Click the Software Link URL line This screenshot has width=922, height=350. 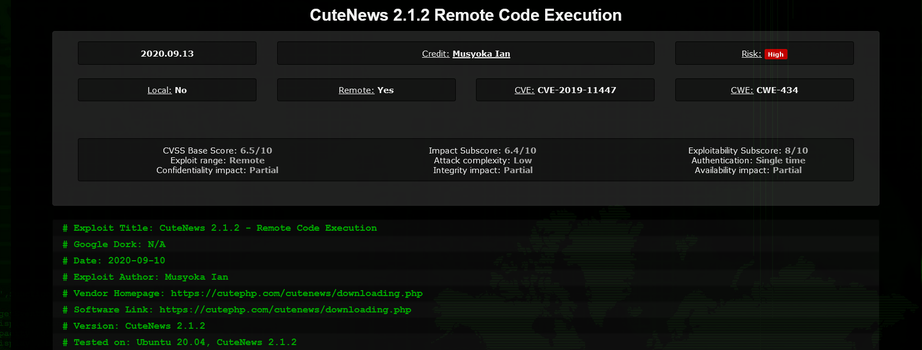click(237, 310)
